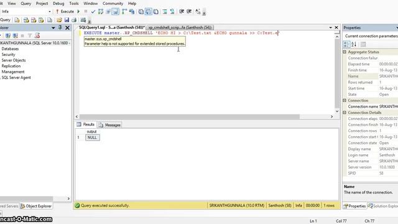Open an Analysis Services MDX Query

26,20
